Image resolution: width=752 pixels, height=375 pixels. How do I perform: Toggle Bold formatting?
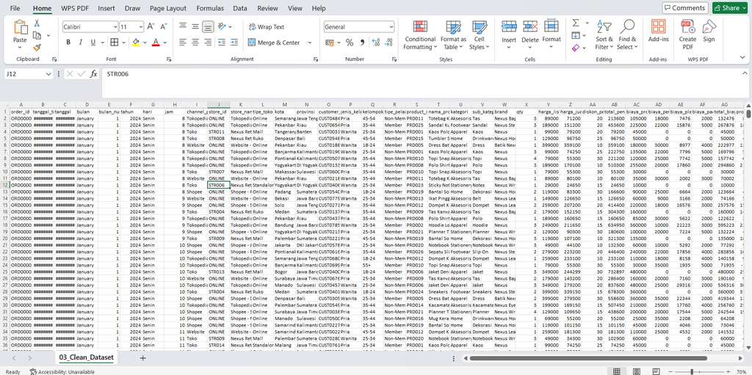tap(68, 43)
